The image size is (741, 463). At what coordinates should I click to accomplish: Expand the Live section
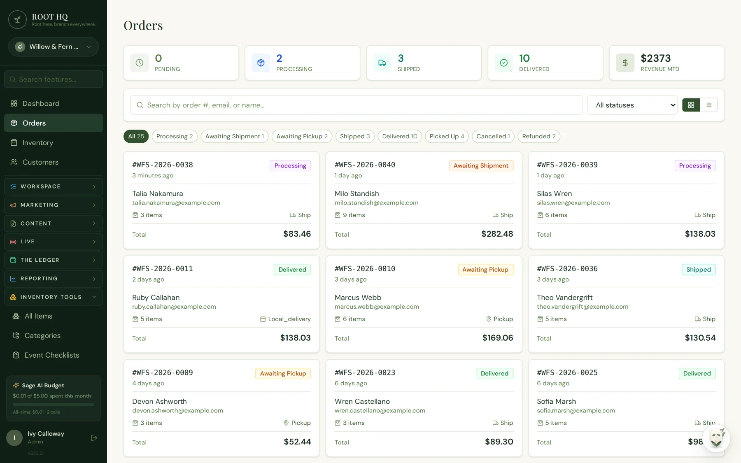54,242
